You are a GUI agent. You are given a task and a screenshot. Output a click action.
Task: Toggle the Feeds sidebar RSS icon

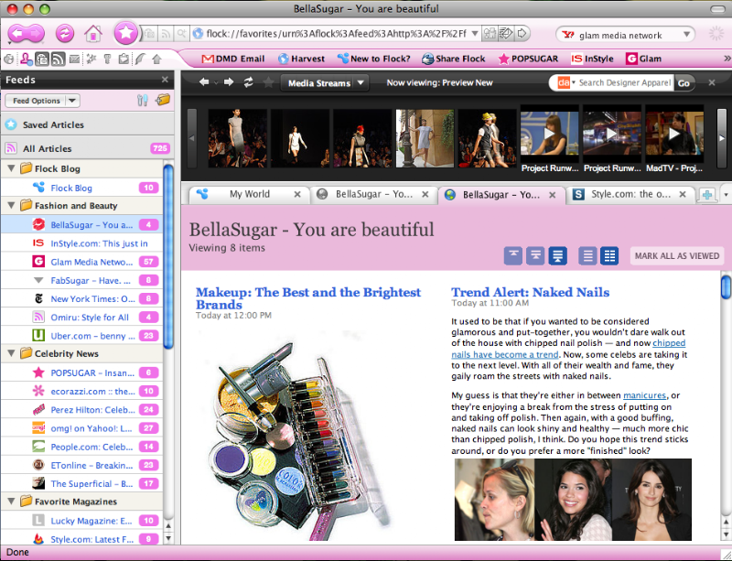pos(58,59)
